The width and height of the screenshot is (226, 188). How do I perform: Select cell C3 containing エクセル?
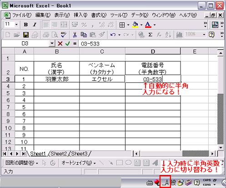102,79
